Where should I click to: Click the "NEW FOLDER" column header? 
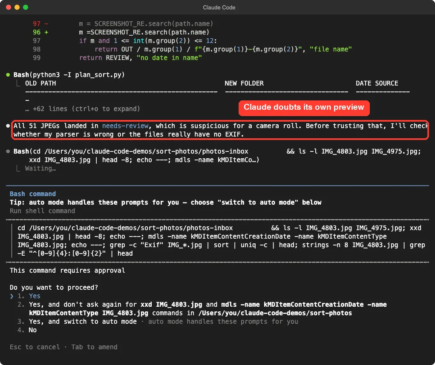point(244,83)
